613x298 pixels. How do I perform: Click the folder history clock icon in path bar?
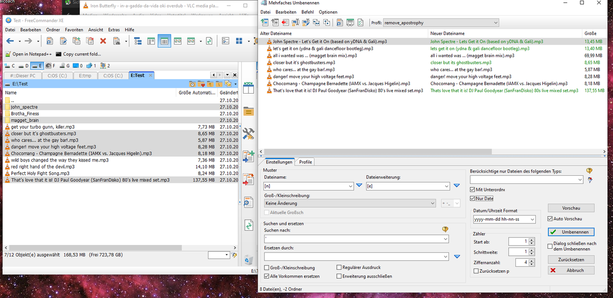193,84
